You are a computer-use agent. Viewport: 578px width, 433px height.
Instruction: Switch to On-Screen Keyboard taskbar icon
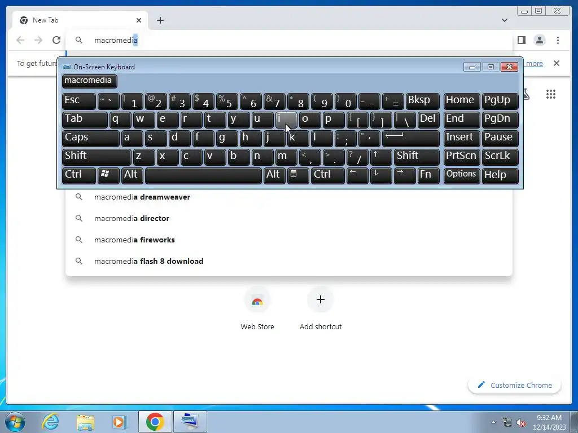[190, 422]
